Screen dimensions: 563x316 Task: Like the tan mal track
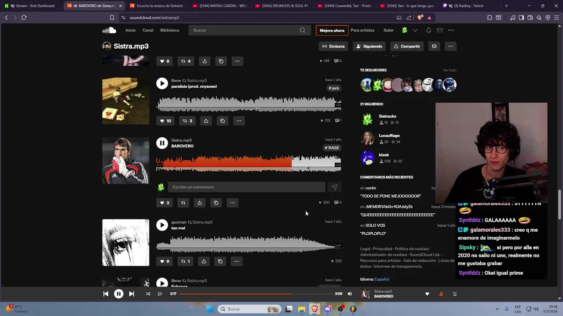pos(165,261)
